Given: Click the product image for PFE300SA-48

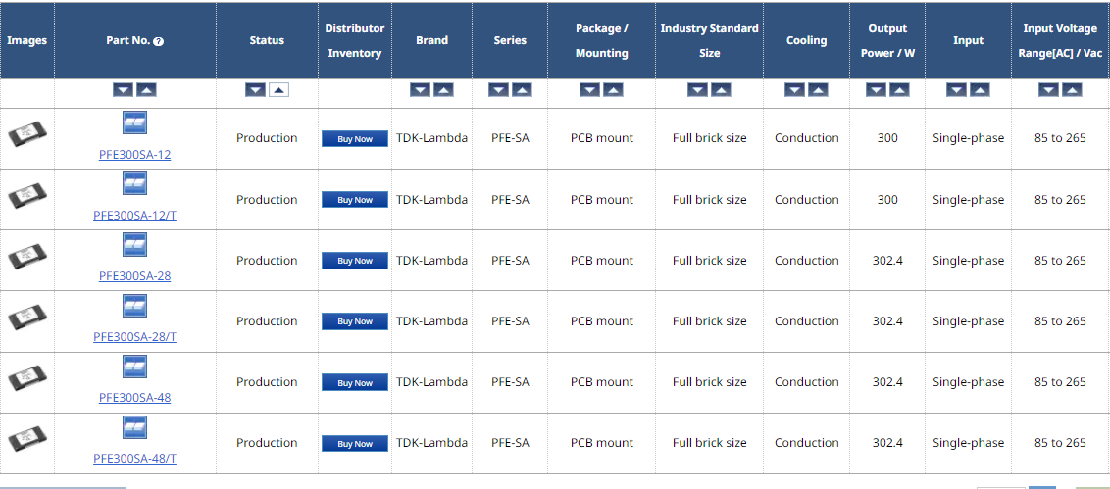Looking at the screenshot, I should point(26,380).
